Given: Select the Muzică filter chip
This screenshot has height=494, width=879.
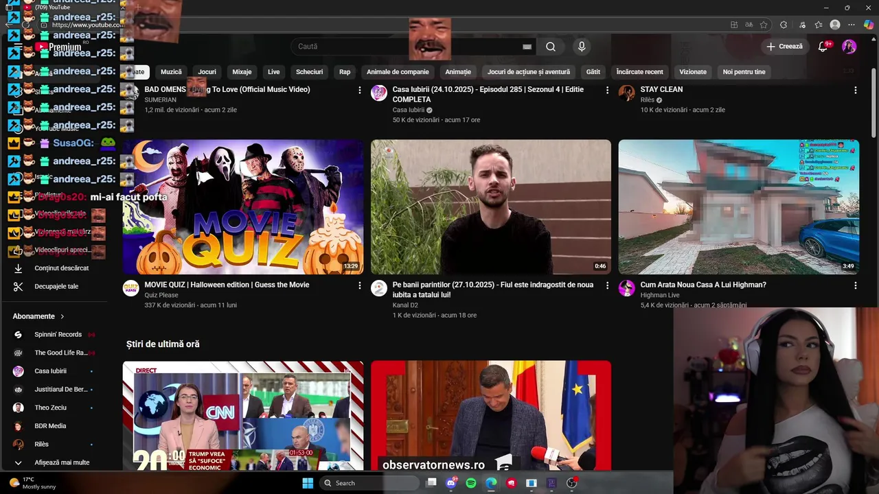Looking at the screenshot, I should coord(171,72).
